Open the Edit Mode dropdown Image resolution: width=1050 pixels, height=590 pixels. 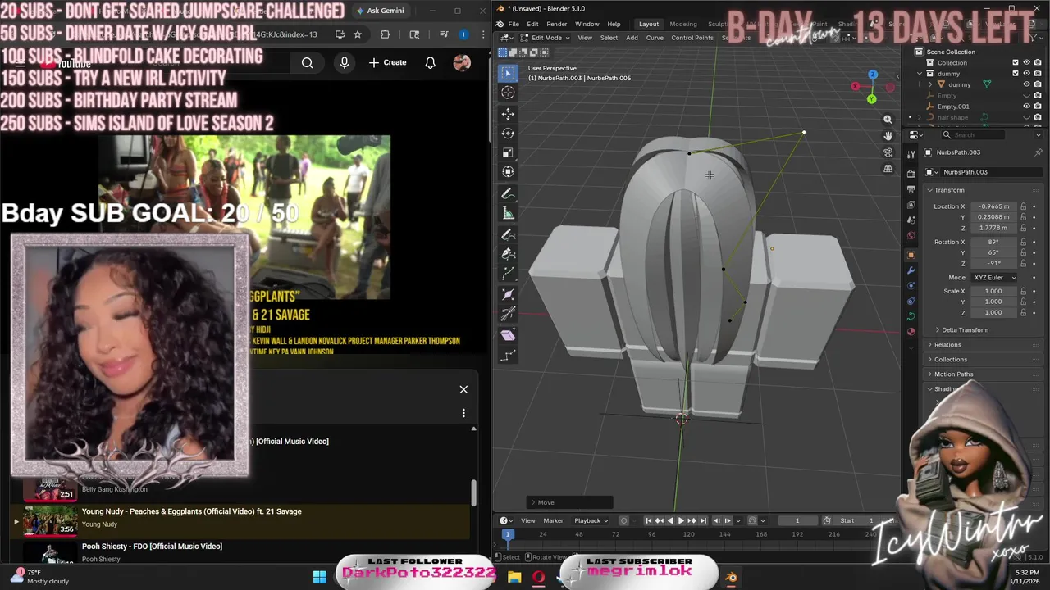[546, 38]
